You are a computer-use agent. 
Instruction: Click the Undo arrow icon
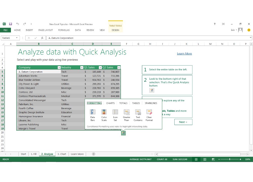click(x=18, y=24)
